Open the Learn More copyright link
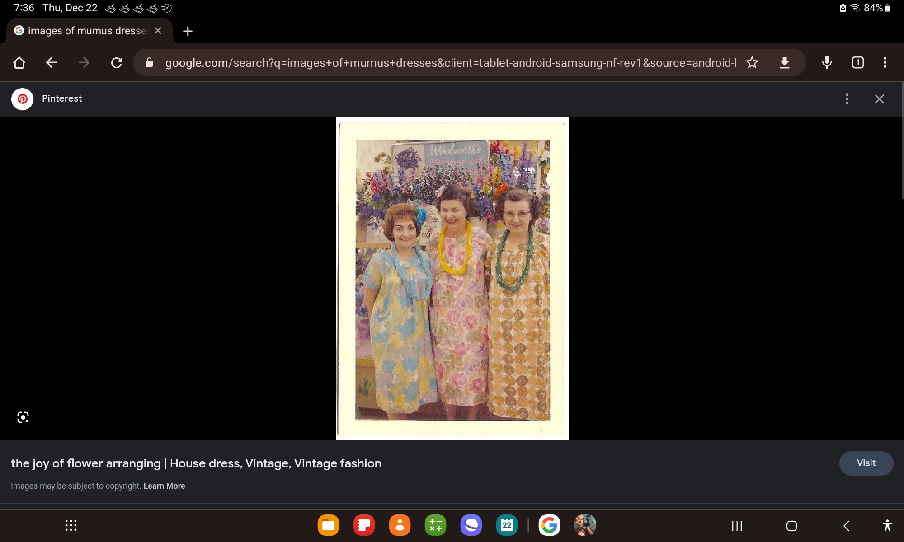The height and width of the screenshot is (542, 904). 164,486
